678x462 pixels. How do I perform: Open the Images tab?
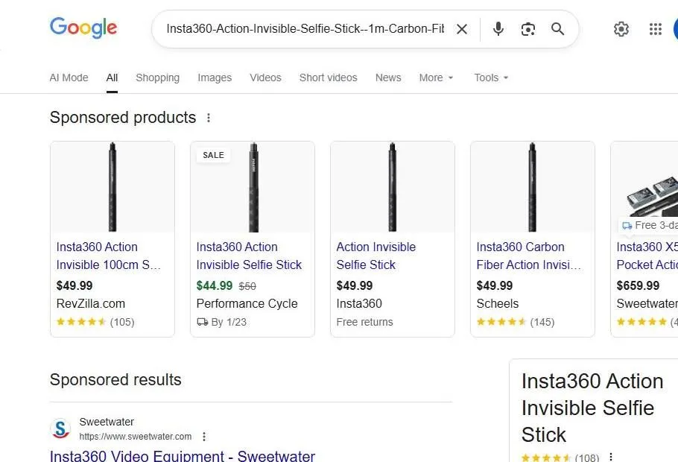(215, 77)
